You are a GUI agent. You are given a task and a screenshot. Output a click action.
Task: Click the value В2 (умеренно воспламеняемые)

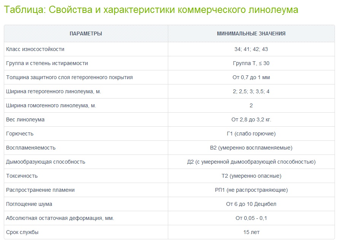[x=251, y=148]
